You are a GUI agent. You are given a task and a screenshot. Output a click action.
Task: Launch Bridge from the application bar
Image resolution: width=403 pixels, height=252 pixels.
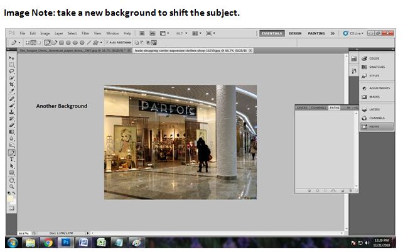[x=142, y=33]
